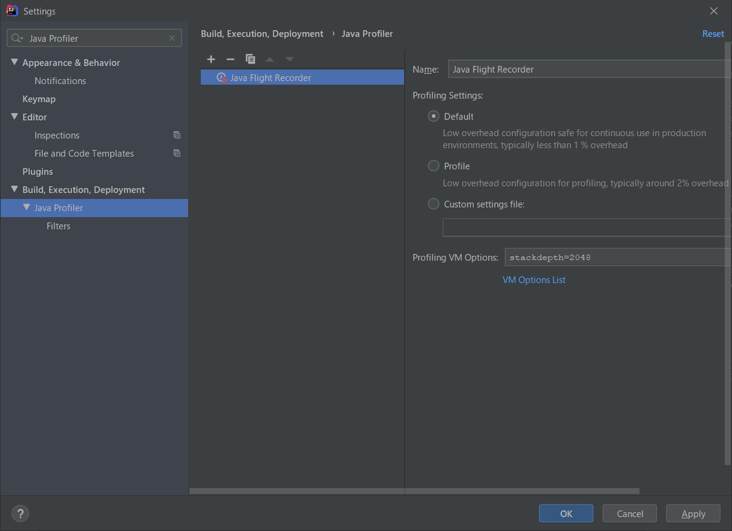The image size is (732, 531).
Task: Select Java Flight Recorder in configuration list
Action: click(x=303, y=77)
